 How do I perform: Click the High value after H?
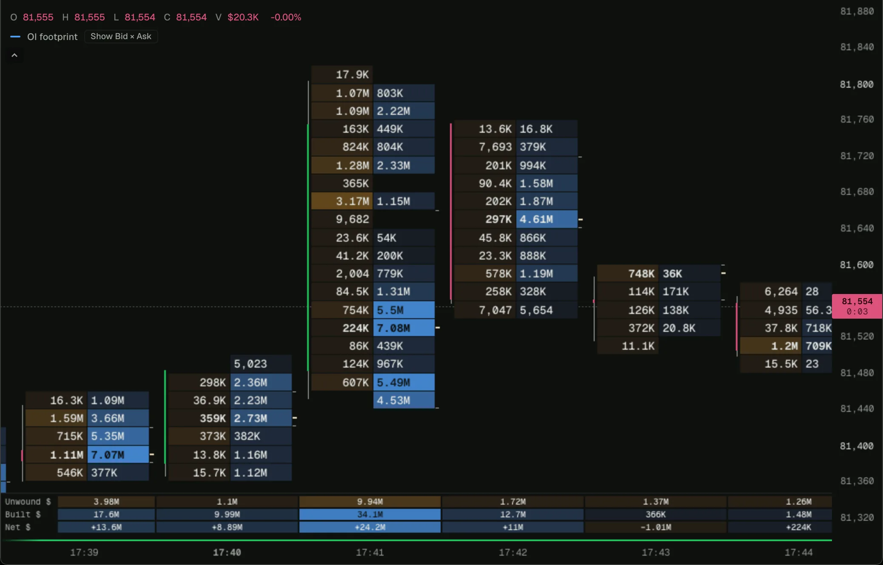(x=89, y=17)
